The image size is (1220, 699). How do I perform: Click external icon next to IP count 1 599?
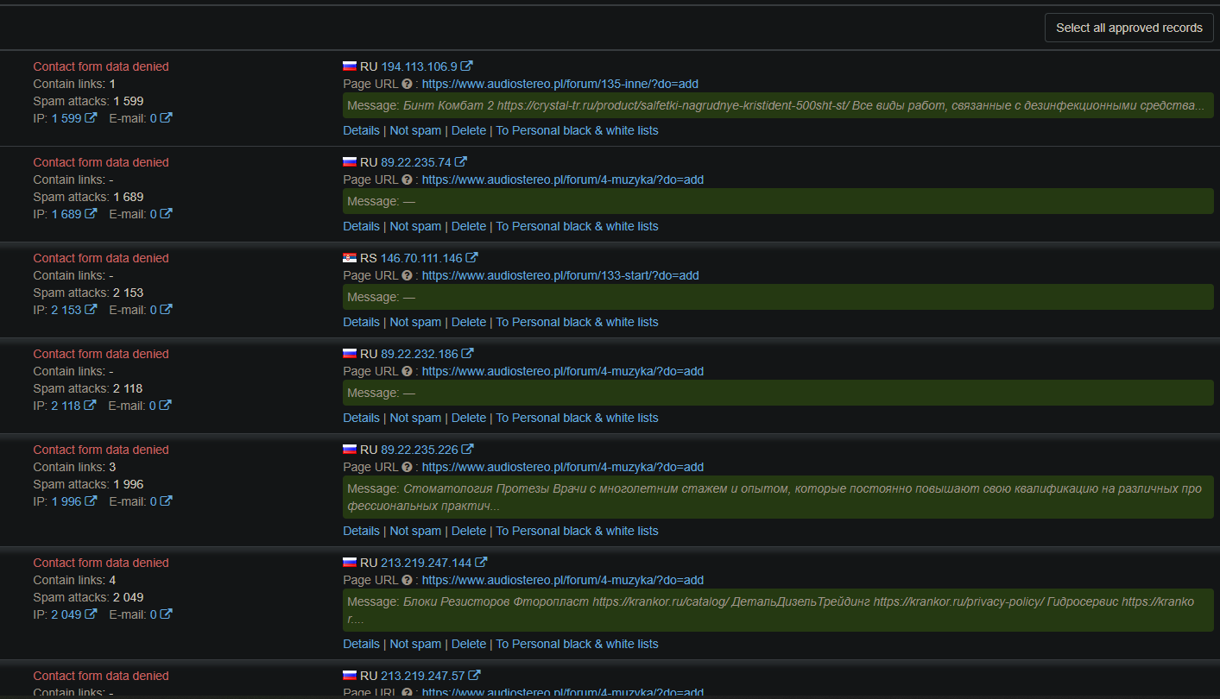click(x=91, y=118)
